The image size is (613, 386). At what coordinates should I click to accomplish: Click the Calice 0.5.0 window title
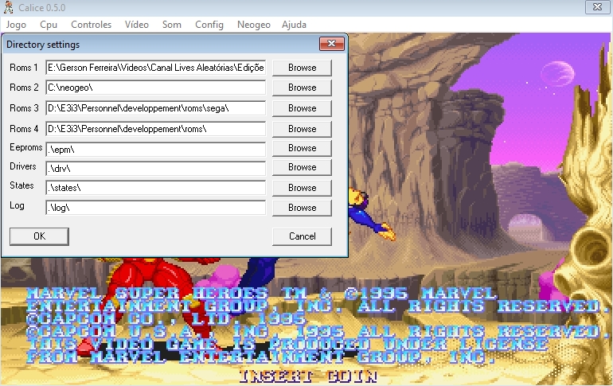tap(42, 7)
